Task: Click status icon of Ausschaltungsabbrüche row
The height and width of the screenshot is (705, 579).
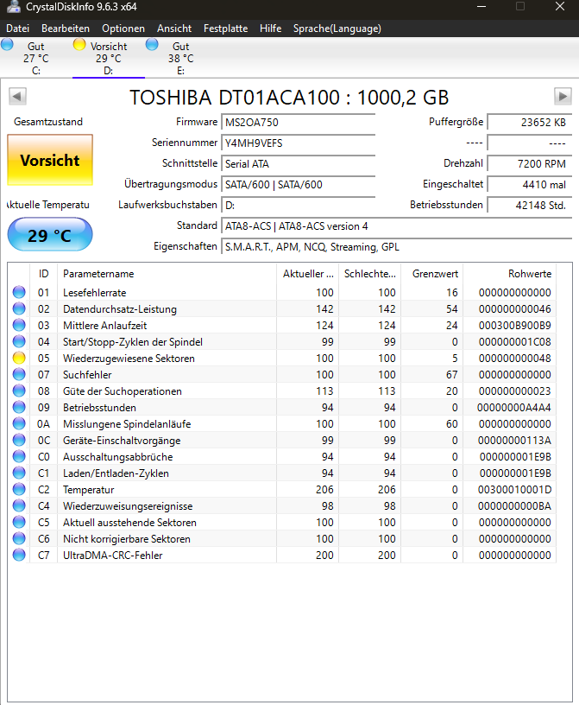Action: pos(19,456)
